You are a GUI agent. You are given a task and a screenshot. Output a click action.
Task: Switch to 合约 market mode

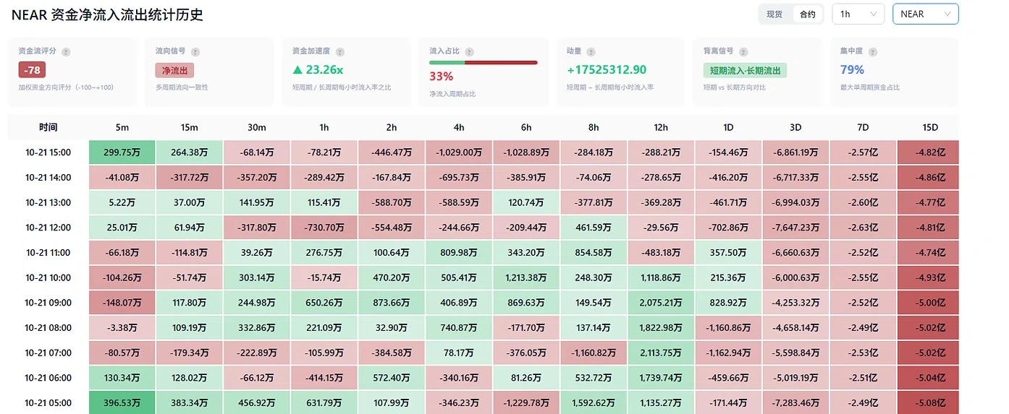point(807,14)
